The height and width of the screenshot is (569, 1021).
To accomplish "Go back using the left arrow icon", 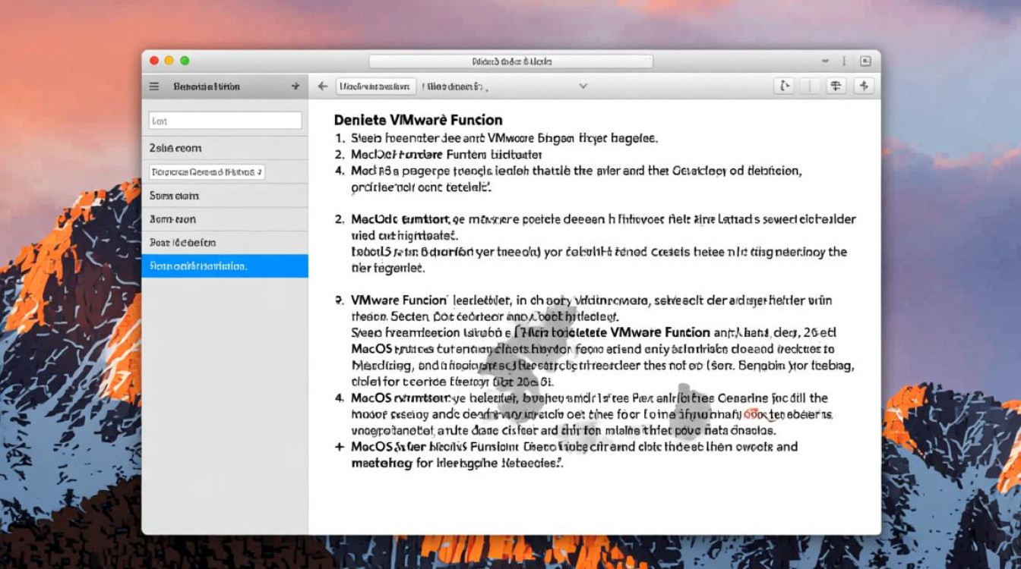I will [323, 86].
